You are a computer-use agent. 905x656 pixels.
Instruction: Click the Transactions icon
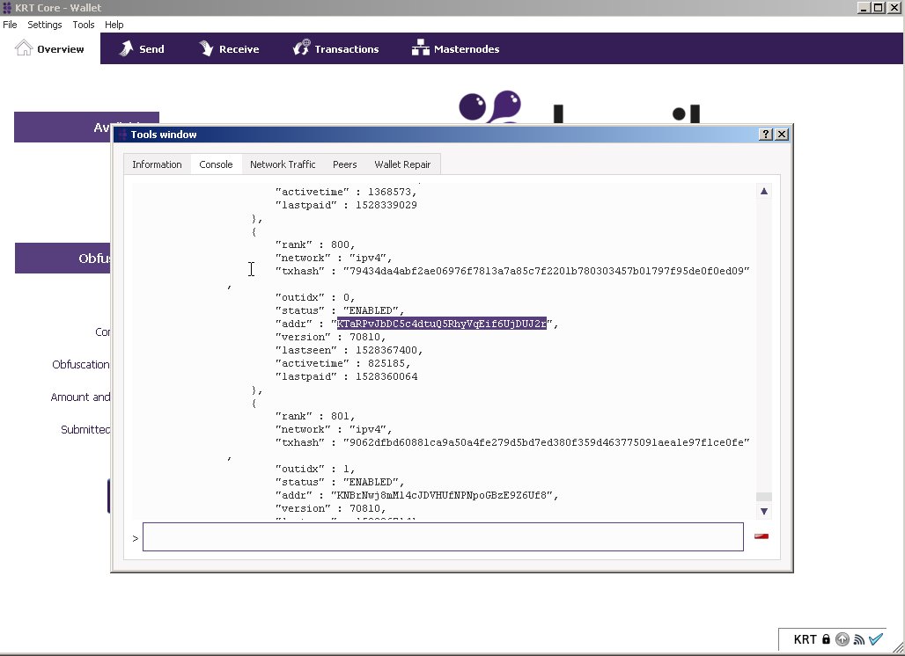302,47
